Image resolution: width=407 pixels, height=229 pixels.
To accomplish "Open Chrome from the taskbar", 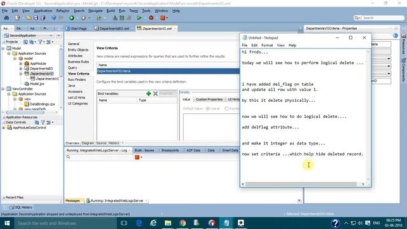I will [183, 223].
